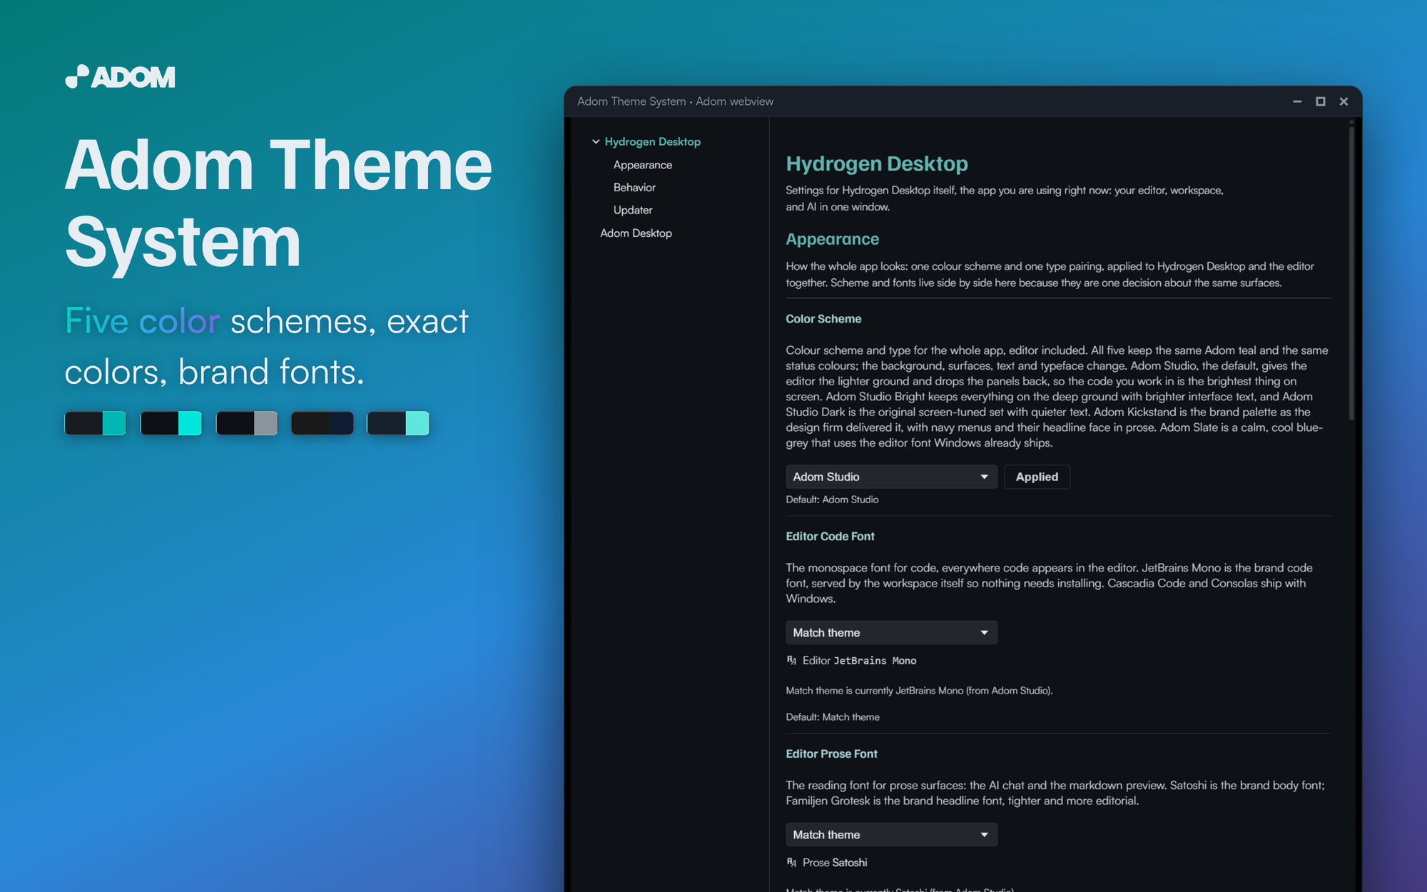
Task: Click the Adom logo above the headline
Action: click(x=120, y=76)
